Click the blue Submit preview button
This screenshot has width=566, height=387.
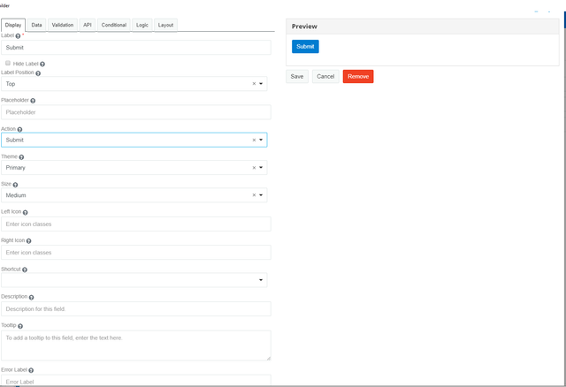[x=305, y=47]
